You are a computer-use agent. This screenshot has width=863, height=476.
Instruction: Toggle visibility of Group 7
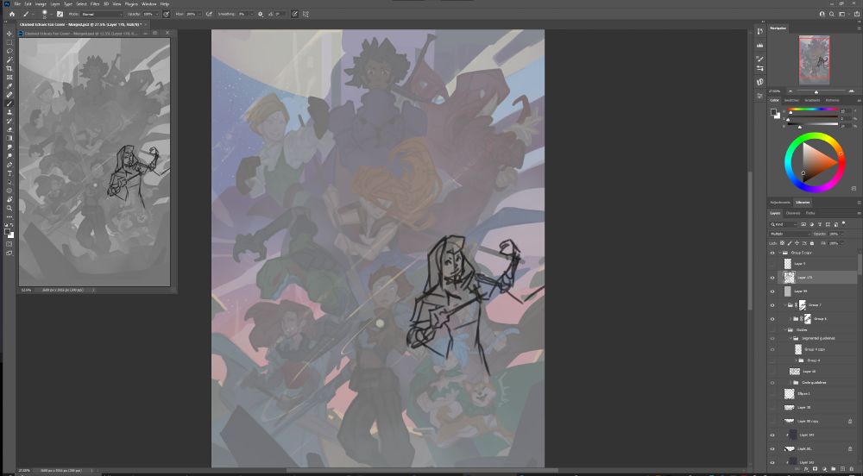pyautogui.click(x=772, y=305)
